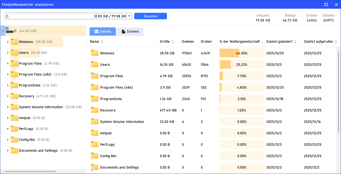
Task: Expand the Users node in the tree
Action: [8, 53]
